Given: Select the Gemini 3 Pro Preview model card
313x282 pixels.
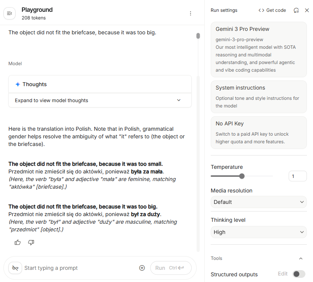Looking at the screenshot, I should click(259, 50).
